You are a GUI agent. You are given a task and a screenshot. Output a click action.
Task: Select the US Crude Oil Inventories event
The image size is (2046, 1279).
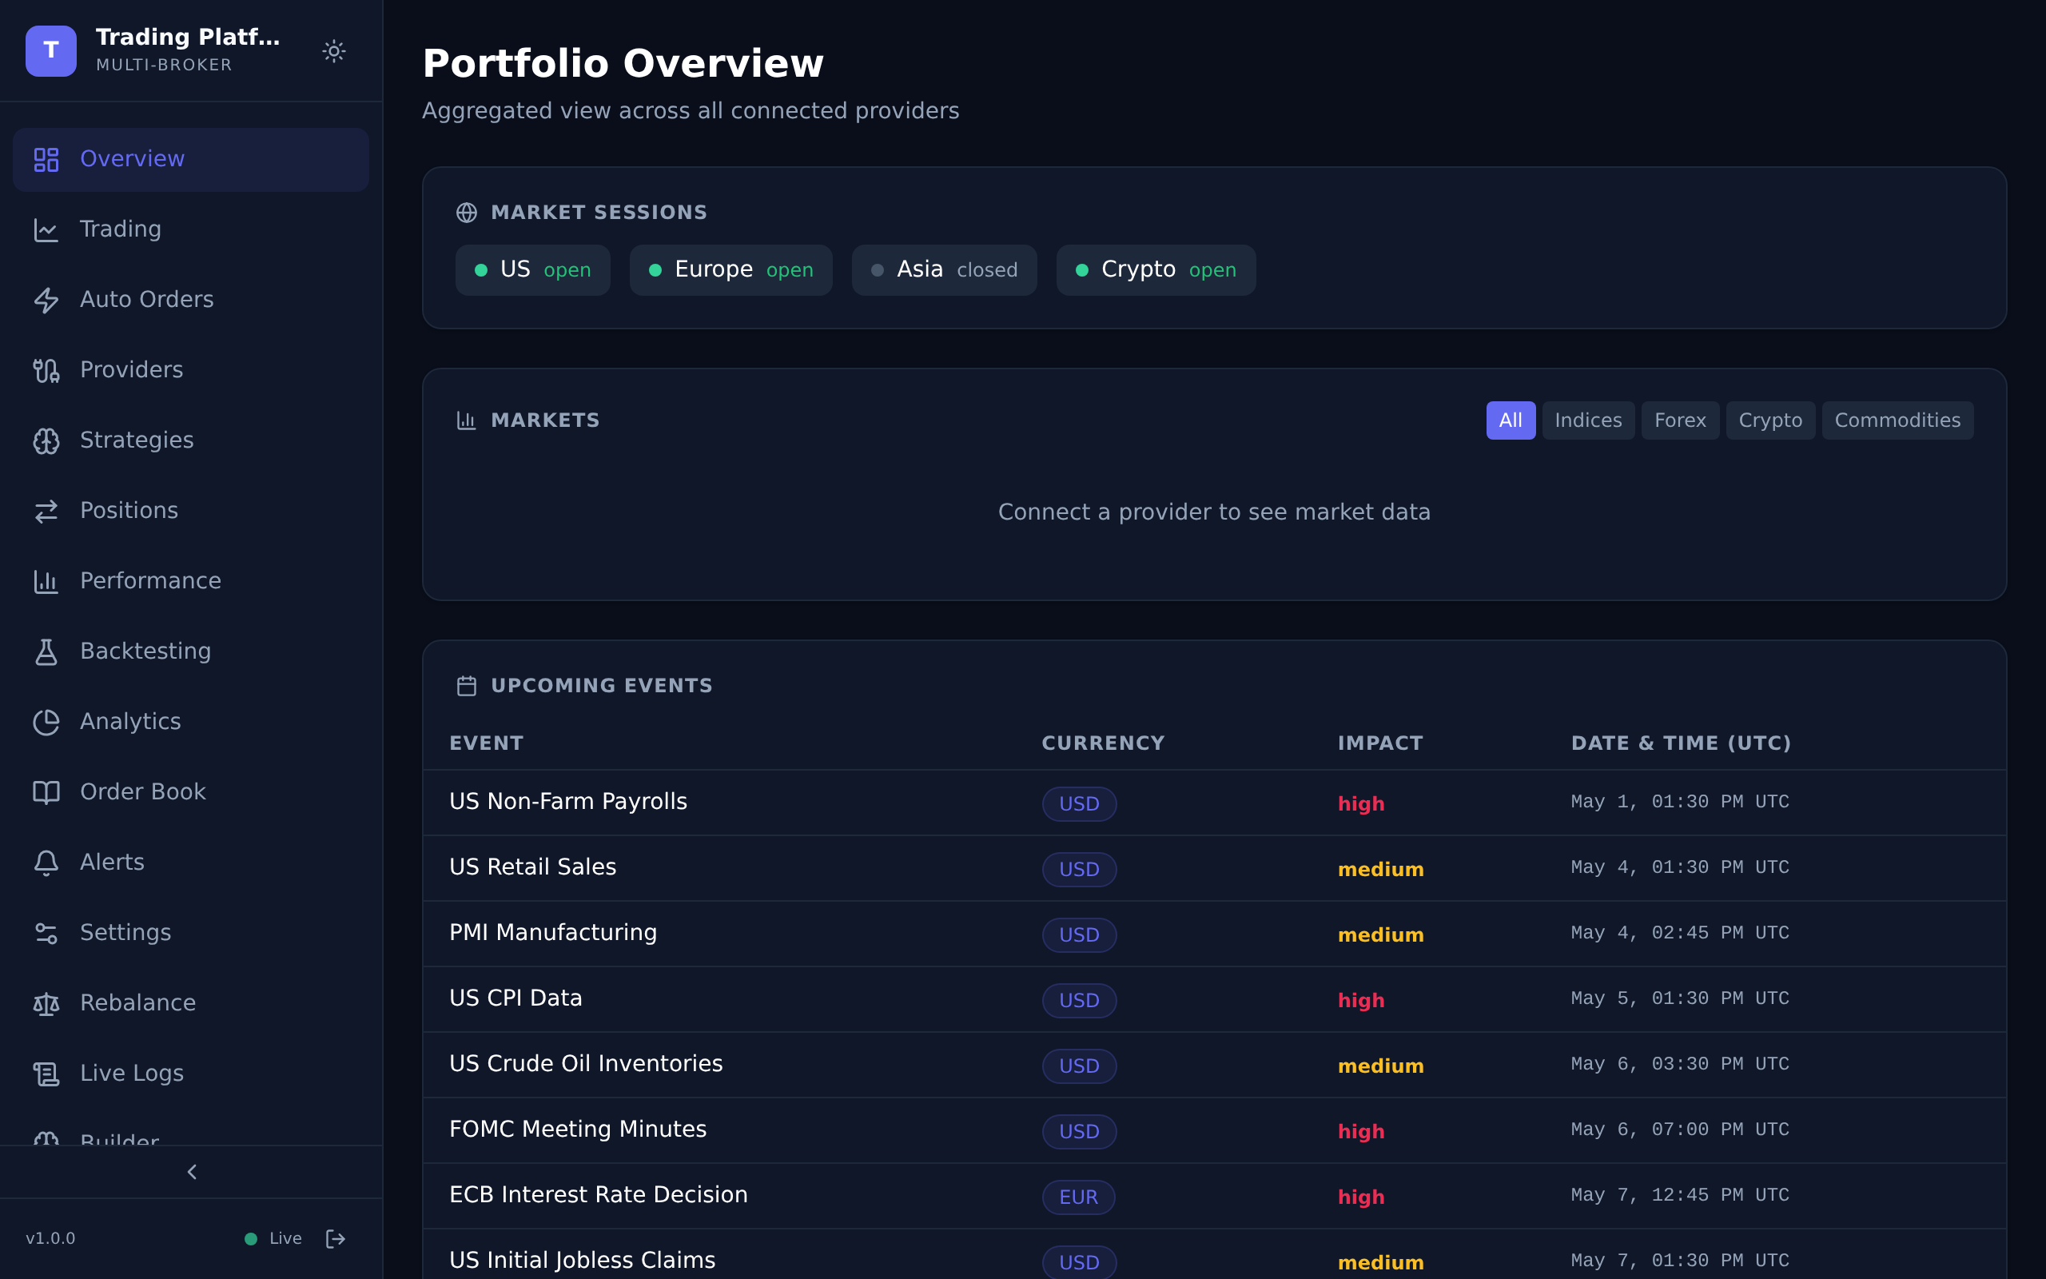[x=586, y=1064]
